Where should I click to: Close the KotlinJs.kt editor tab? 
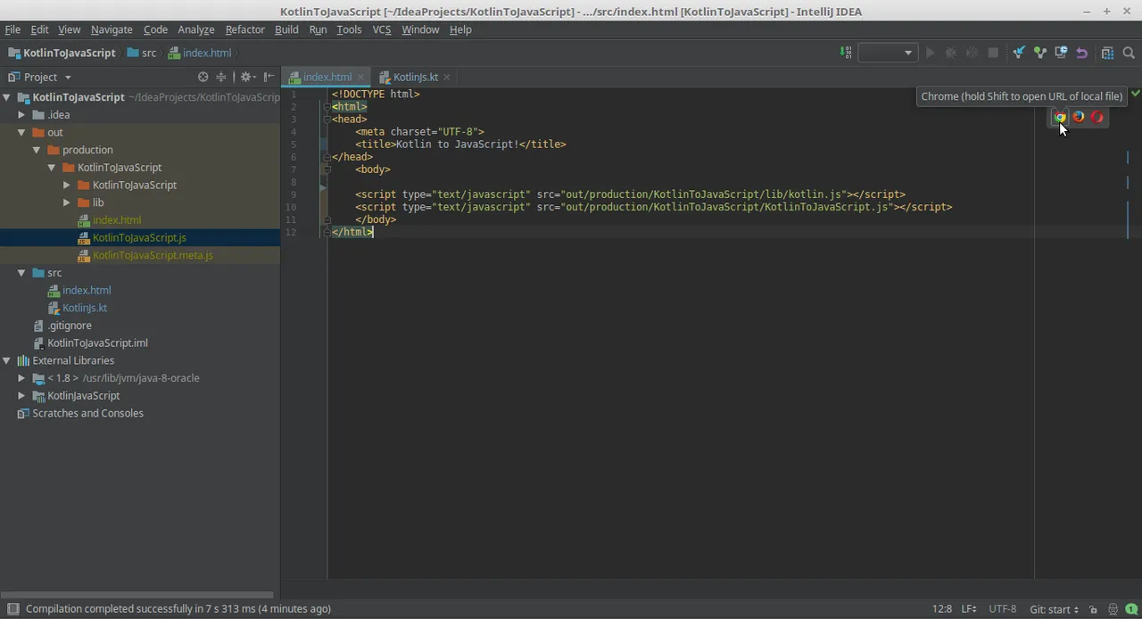tap(446, 77)
